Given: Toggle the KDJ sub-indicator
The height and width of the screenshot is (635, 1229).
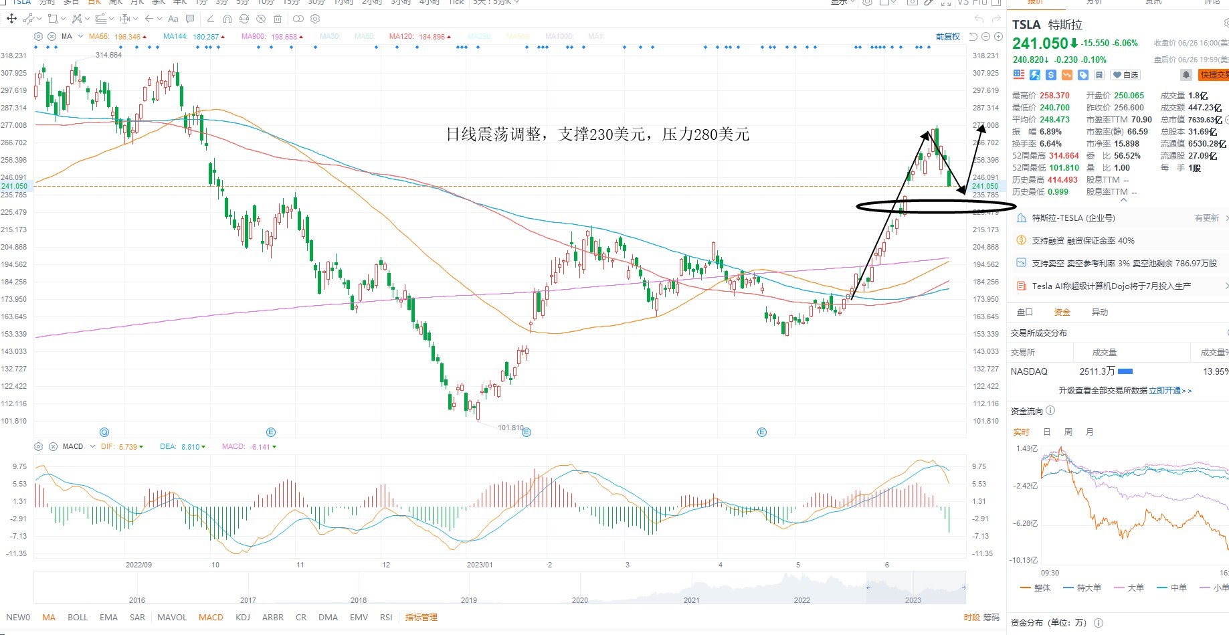Looking at the screenshot, I should [243, 618].
